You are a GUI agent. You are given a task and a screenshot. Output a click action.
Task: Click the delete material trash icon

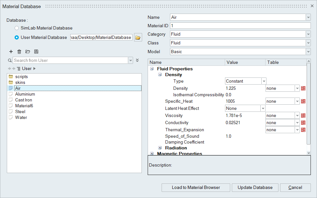click(19, 52)
